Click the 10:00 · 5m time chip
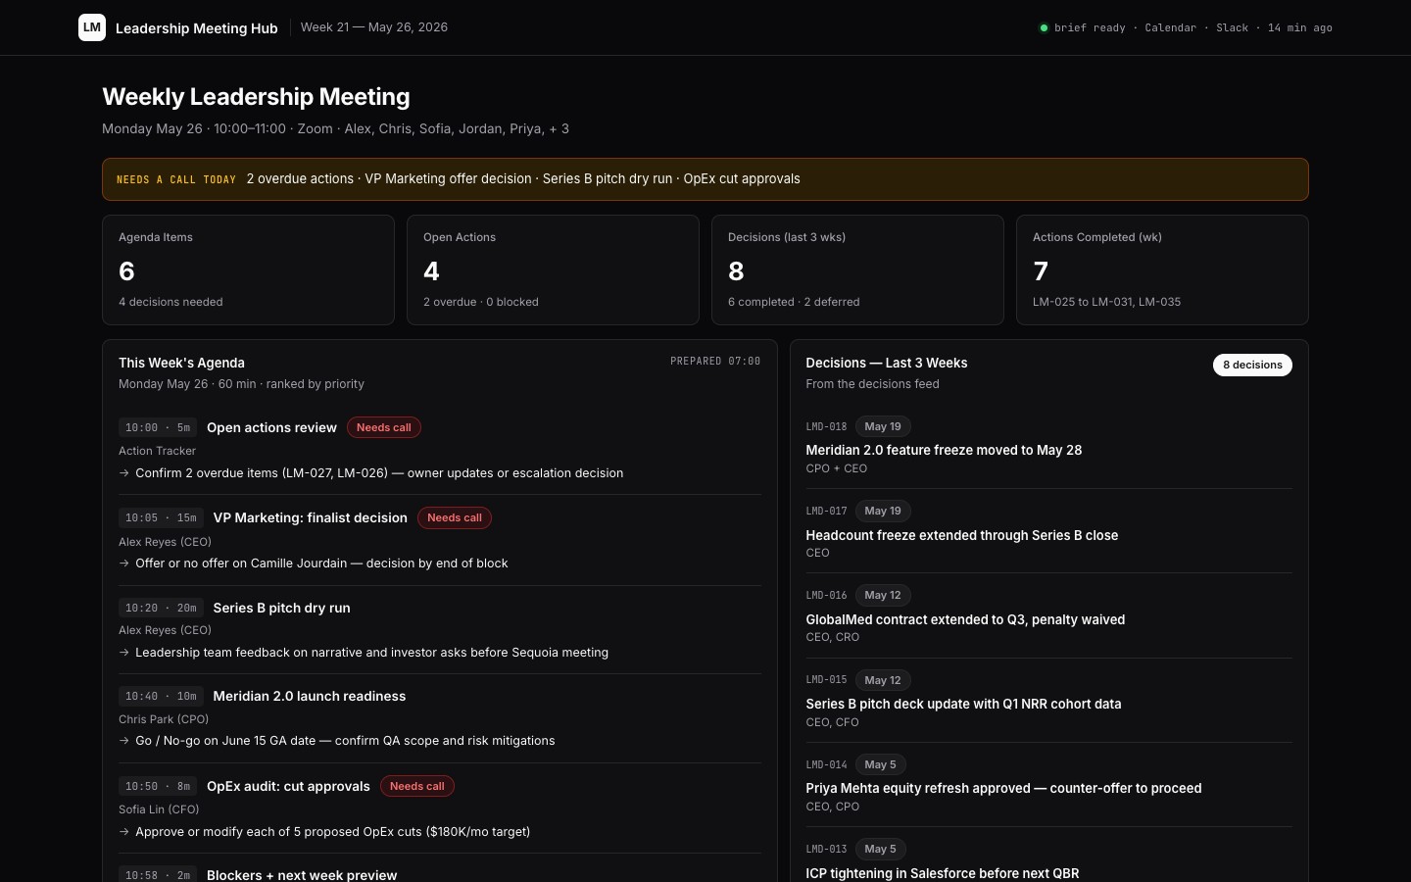This screenshot has height=882, width=1411. (x=158, y=427)
